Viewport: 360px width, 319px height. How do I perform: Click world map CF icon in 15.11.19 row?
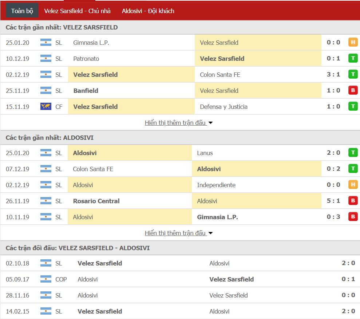[x=46, y=107]
